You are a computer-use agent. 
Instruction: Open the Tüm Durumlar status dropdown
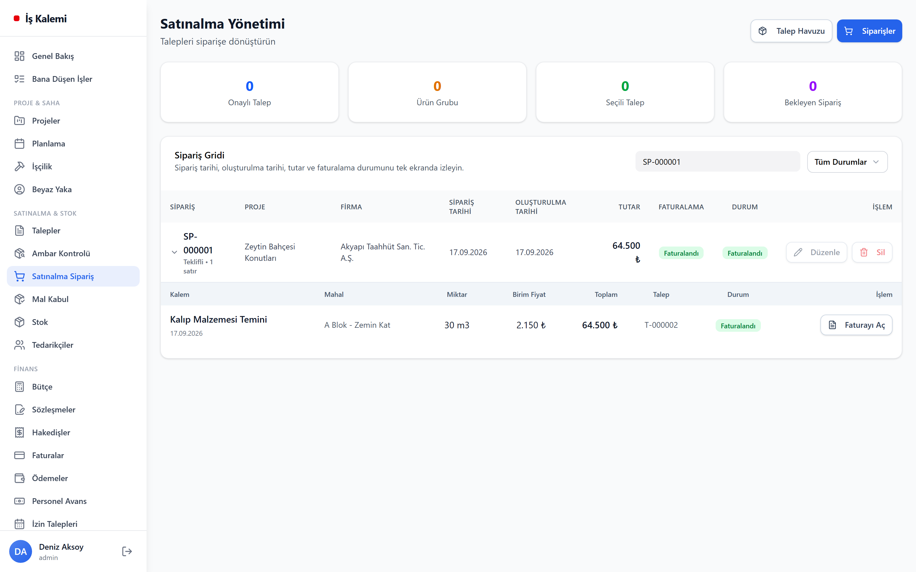click(847, 162)
